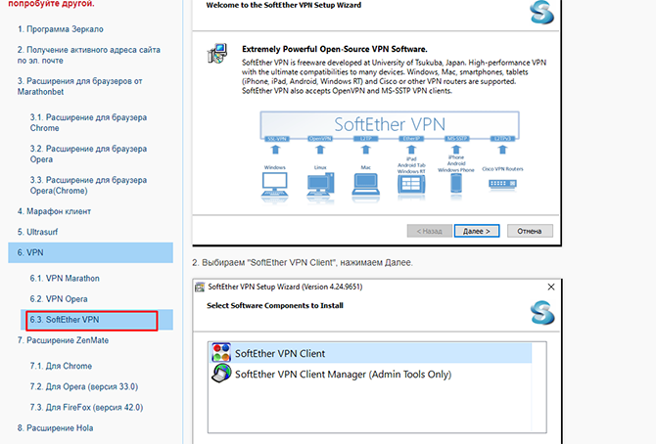Click the SoftEther logo in wizard header
The height and width of the screenshot is (444, 656).
[540, 11]
